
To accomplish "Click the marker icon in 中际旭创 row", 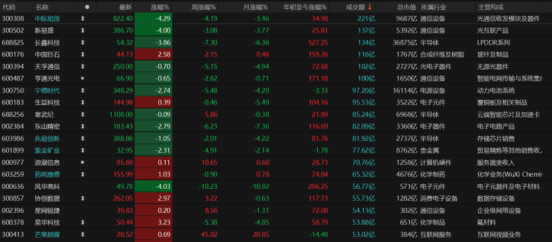I will tap(82, 19).
